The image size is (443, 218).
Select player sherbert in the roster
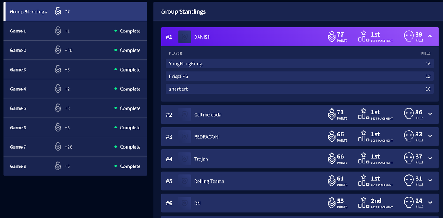point(300,89)
